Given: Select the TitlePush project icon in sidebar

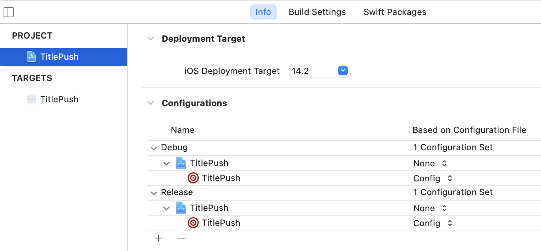Looking at the screenshot, I should click(32, 57).
